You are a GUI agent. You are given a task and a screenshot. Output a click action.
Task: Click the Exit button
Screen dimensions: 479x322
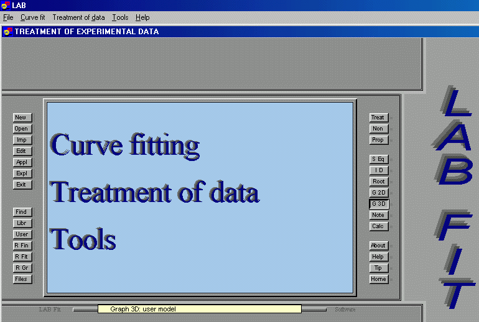22,185
